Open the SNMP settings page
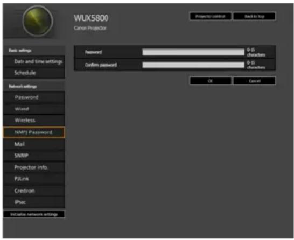294x240 pixels. point(34,156)
